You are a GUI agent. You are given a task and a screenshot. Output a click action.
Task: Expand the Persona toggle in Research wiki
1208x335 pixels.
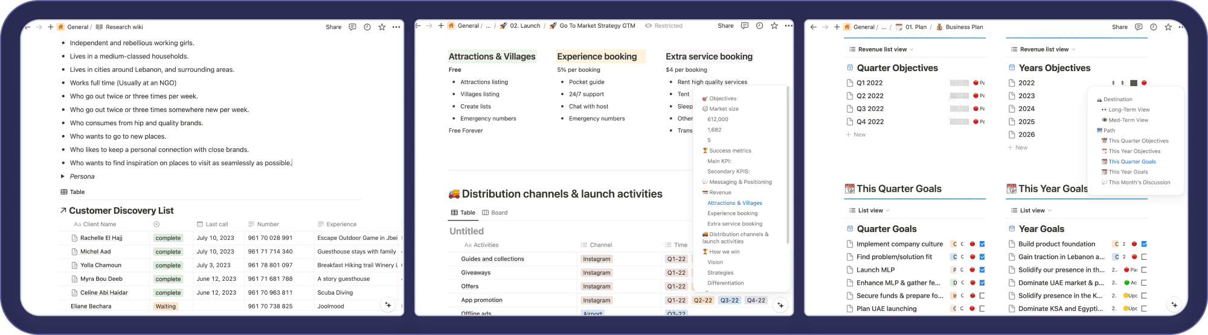(x=63, y=177)
